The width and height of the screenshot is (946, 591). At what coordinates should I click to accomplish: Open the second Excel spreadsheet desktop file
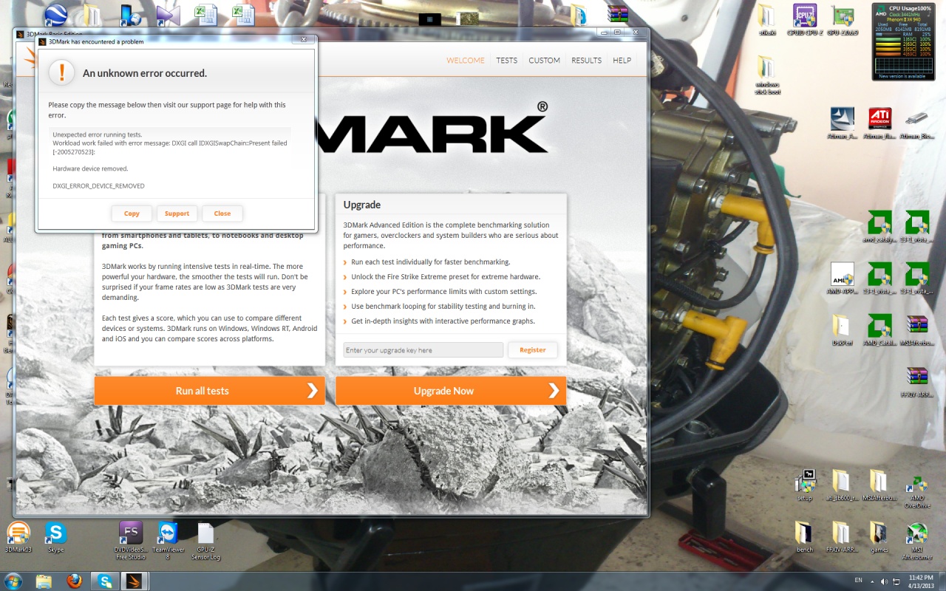244,15
